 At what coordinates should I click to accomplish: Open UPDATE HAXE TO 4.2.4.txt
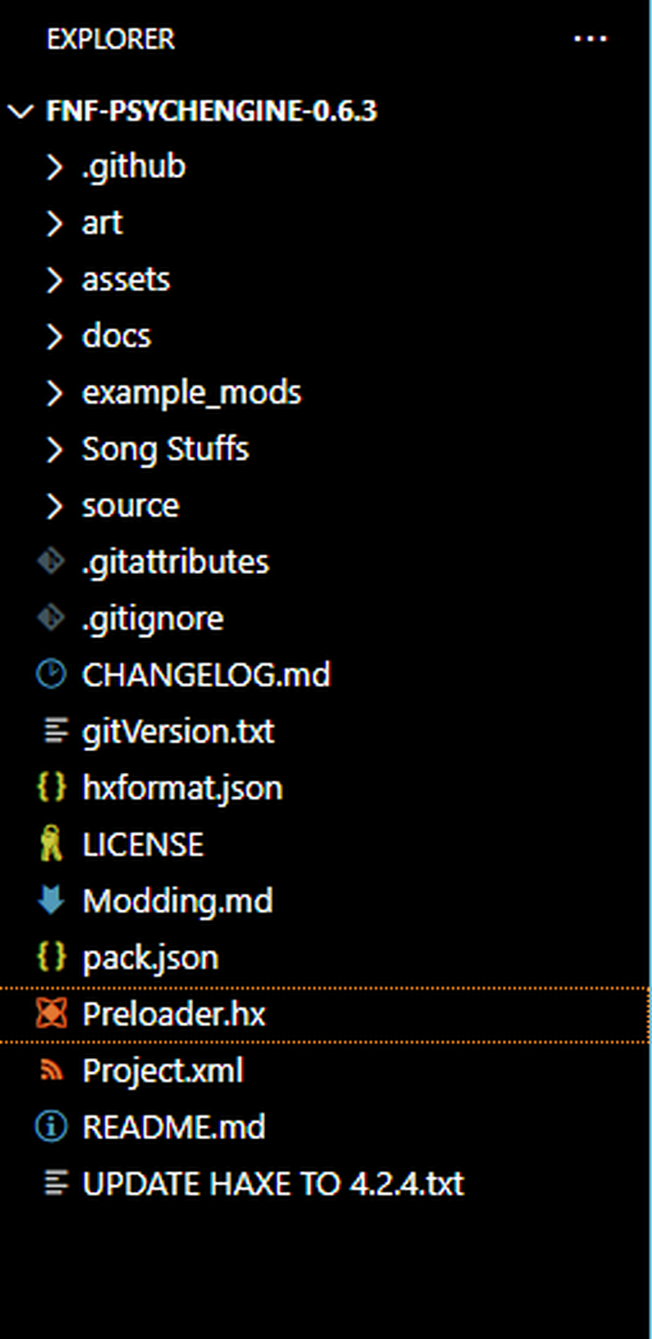click(326, 1183)
